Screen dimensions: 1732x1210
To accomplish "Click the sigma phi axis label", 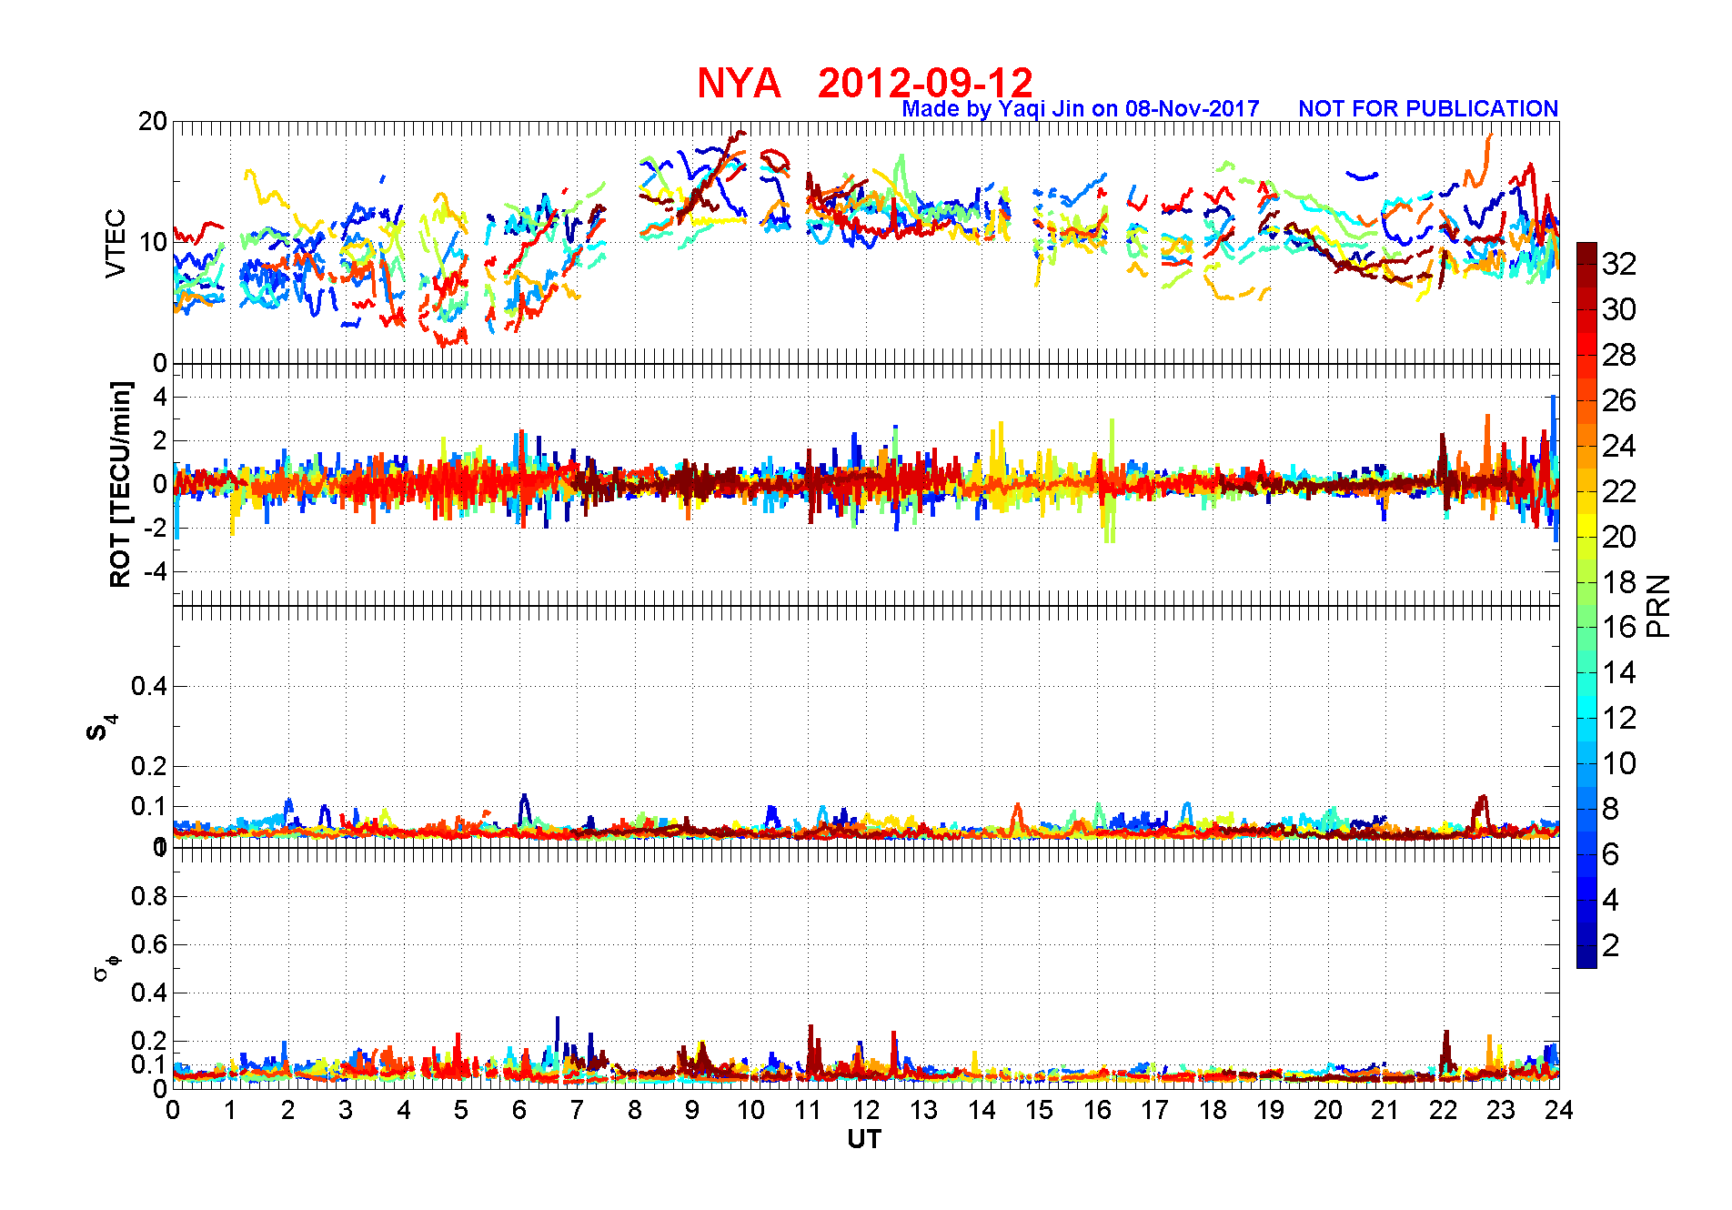I will click(x=106, y=967).
